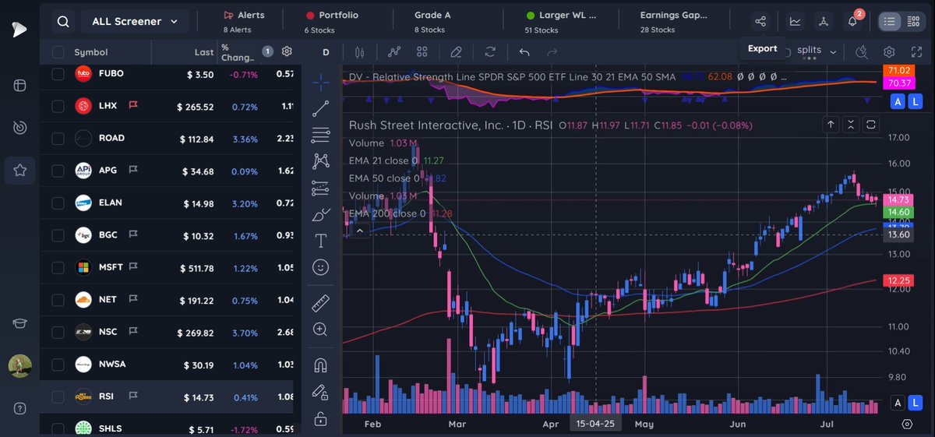Open the layout panel icon in left sidebar

tap(19, 85)
